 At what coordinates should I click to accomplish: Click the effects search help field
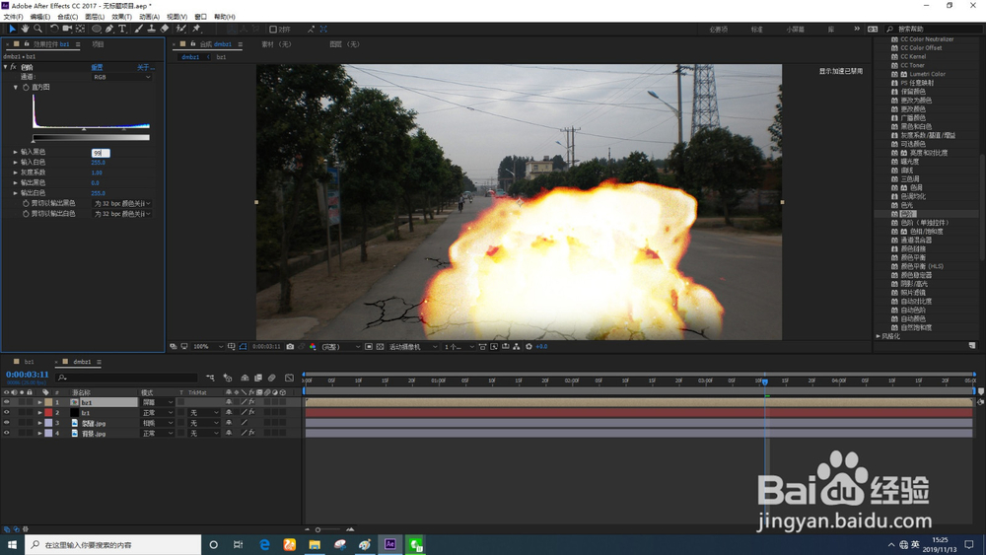pyautogui.click(x=935, y=29)
